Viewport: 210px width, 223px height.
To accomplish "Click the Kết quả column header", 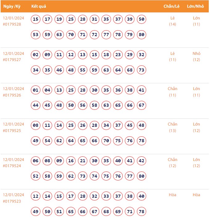I will 39,6.
